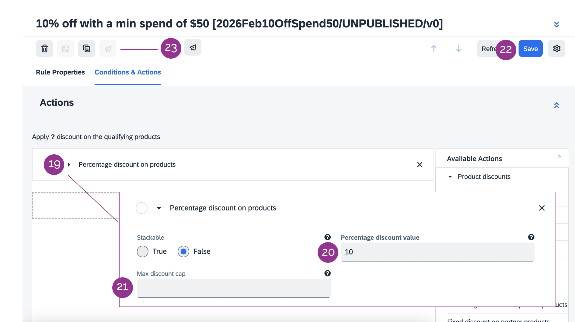Switch to the Rule Properties tab
The image size is (575, 322).
point(60,72)
